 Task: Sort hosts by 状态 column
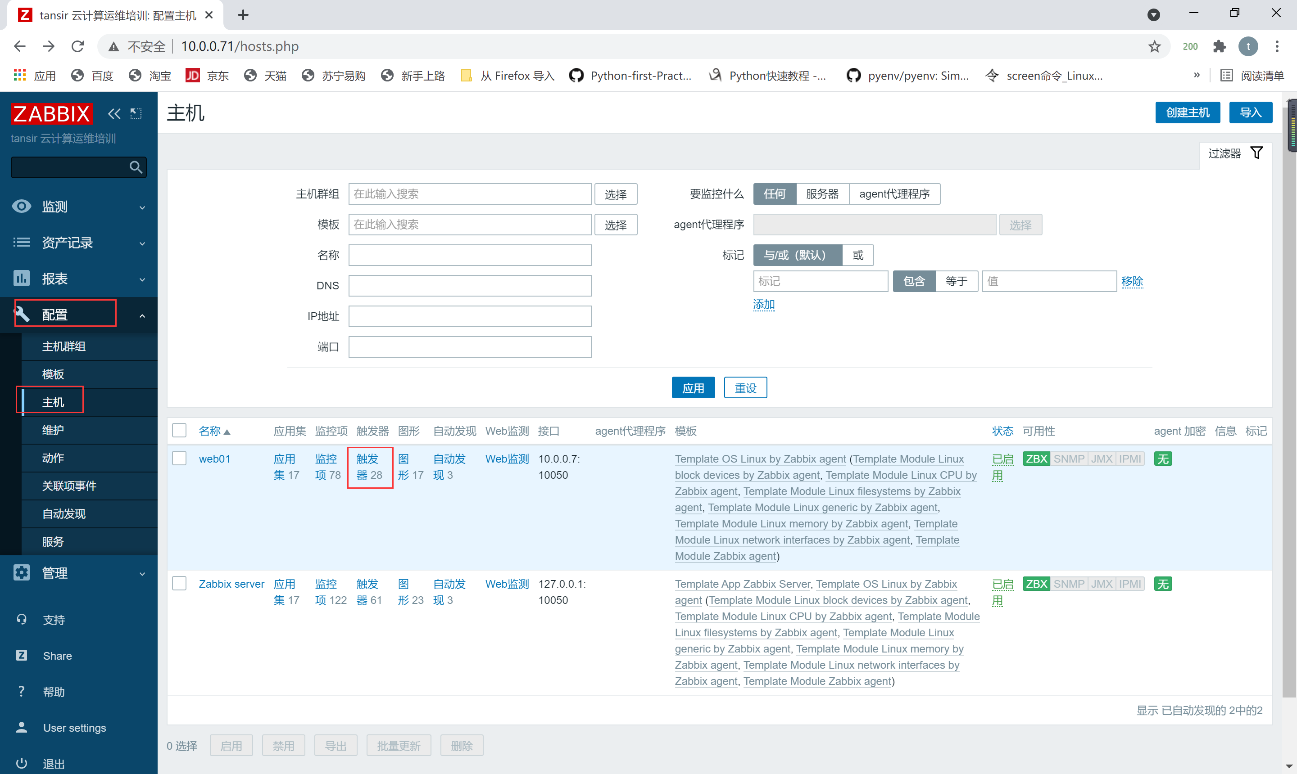(1002, 431)
